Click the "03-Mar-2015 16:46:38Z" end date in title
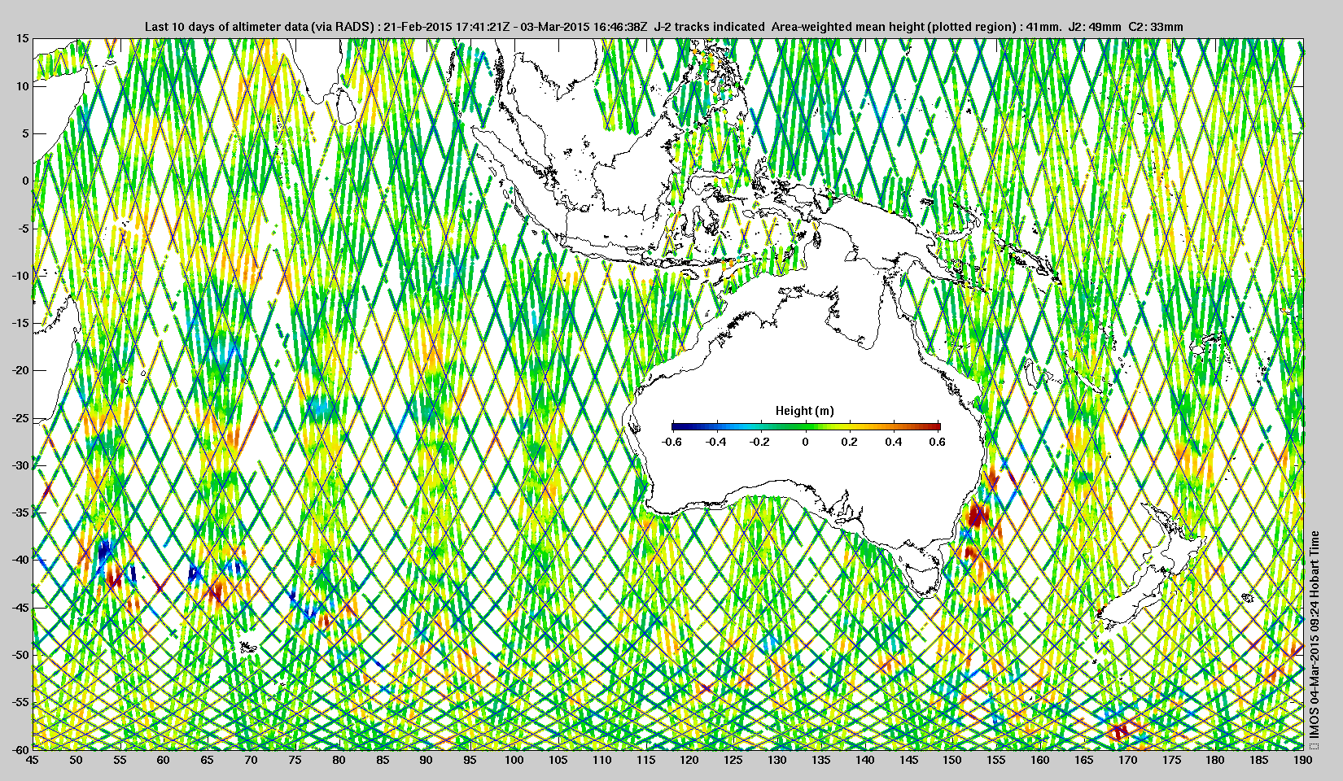The width and height of the screenshot is (1343, 781). [x=584, y=27]
